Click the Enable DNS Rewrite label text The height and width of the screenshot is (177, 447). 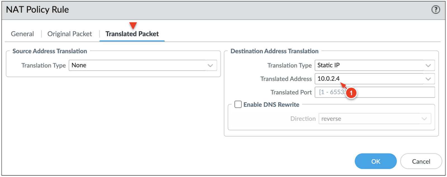[x=271, y=105]
